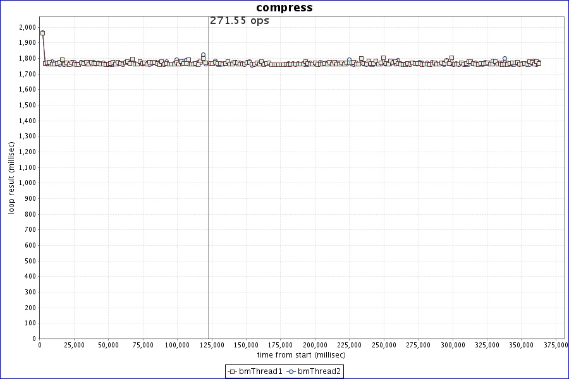Select the bmThread2 legend label
569x379 pixels.
pos(319,371)
